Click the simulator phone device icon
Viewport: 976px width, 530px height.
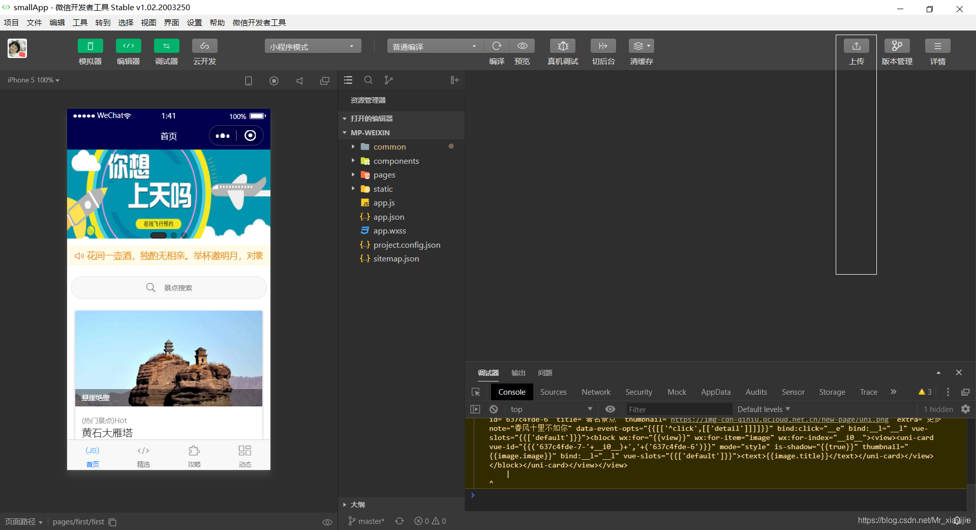coord(249,81)
